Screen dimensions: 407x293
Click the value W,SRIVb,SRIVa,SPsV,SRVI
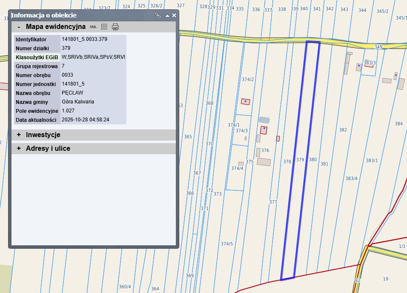point(93,57)
